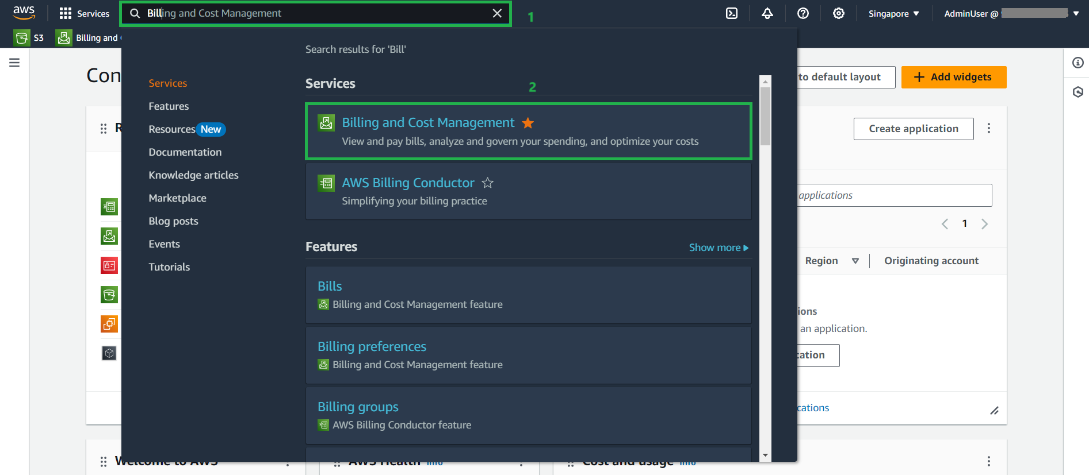Select the Events search category
This screenshot has width=1089, height=475.
point(164,244)
